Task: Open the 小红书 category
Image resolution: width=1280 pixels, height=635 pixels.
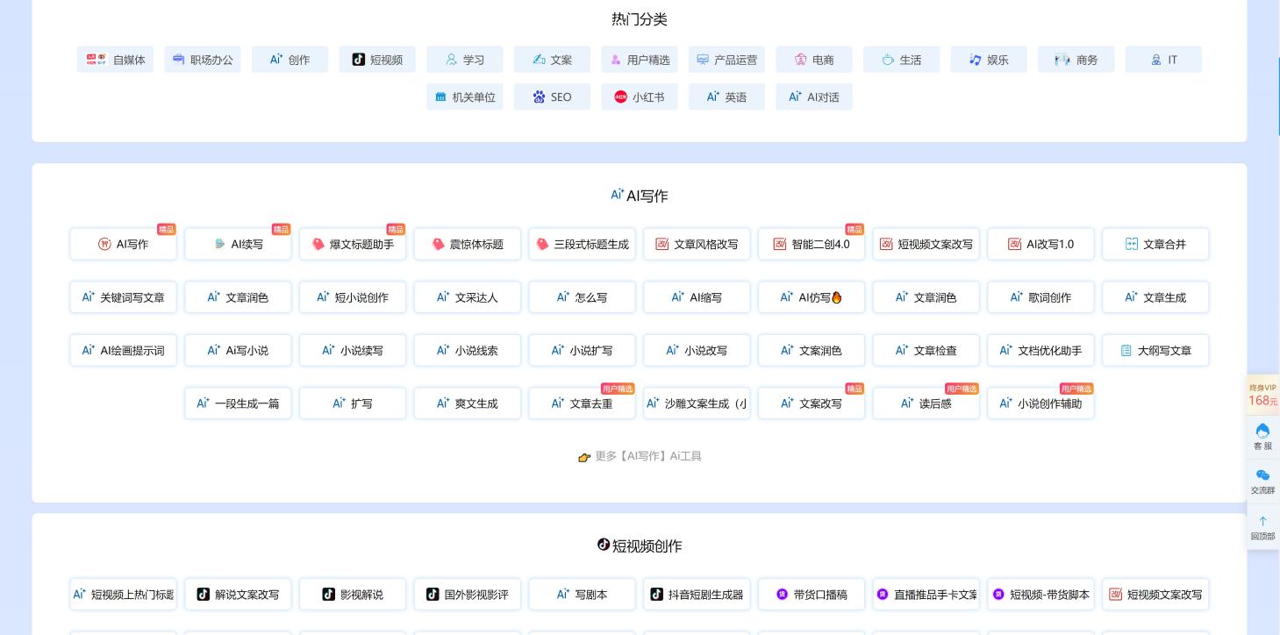Action: click(x=640, y=97)
